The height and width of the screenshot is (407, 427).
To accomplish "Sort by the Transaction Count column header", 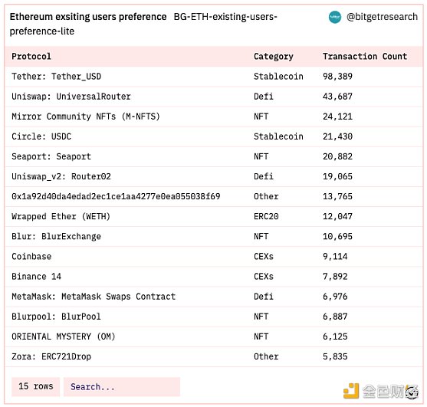I will tap(365, 57).
